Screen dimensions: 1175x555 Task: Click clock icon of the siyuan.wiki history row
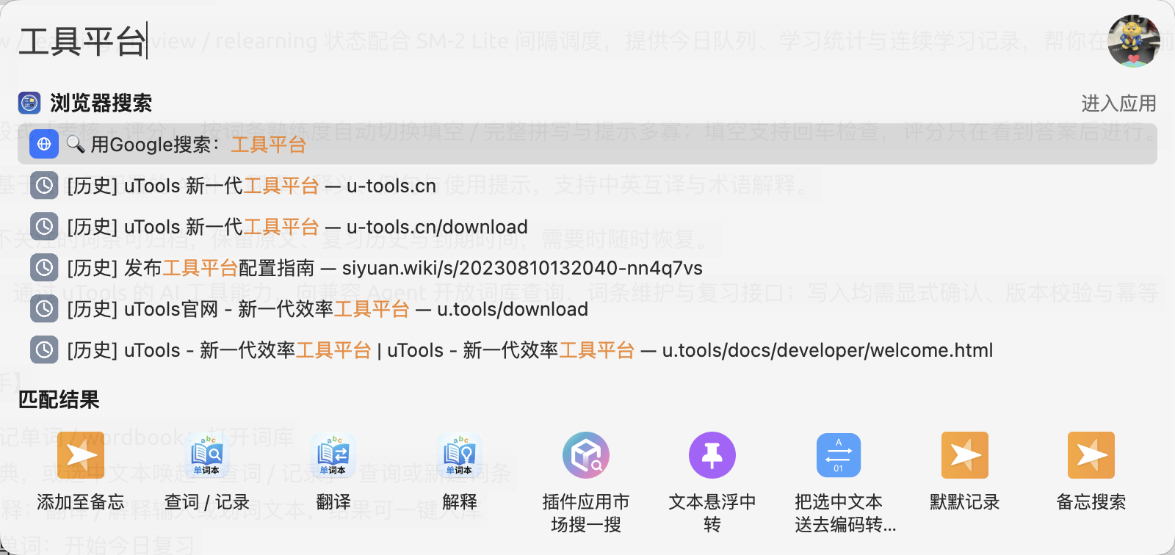pyautogui.click(x=44, y=268)
